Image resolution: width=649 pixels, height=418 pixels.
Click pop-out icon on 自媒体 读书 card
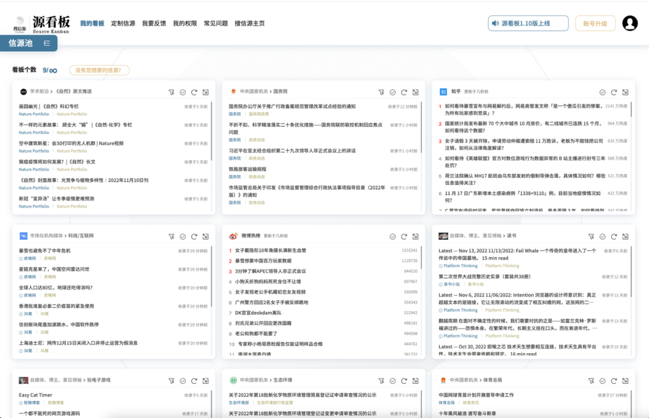pos(625,237)
